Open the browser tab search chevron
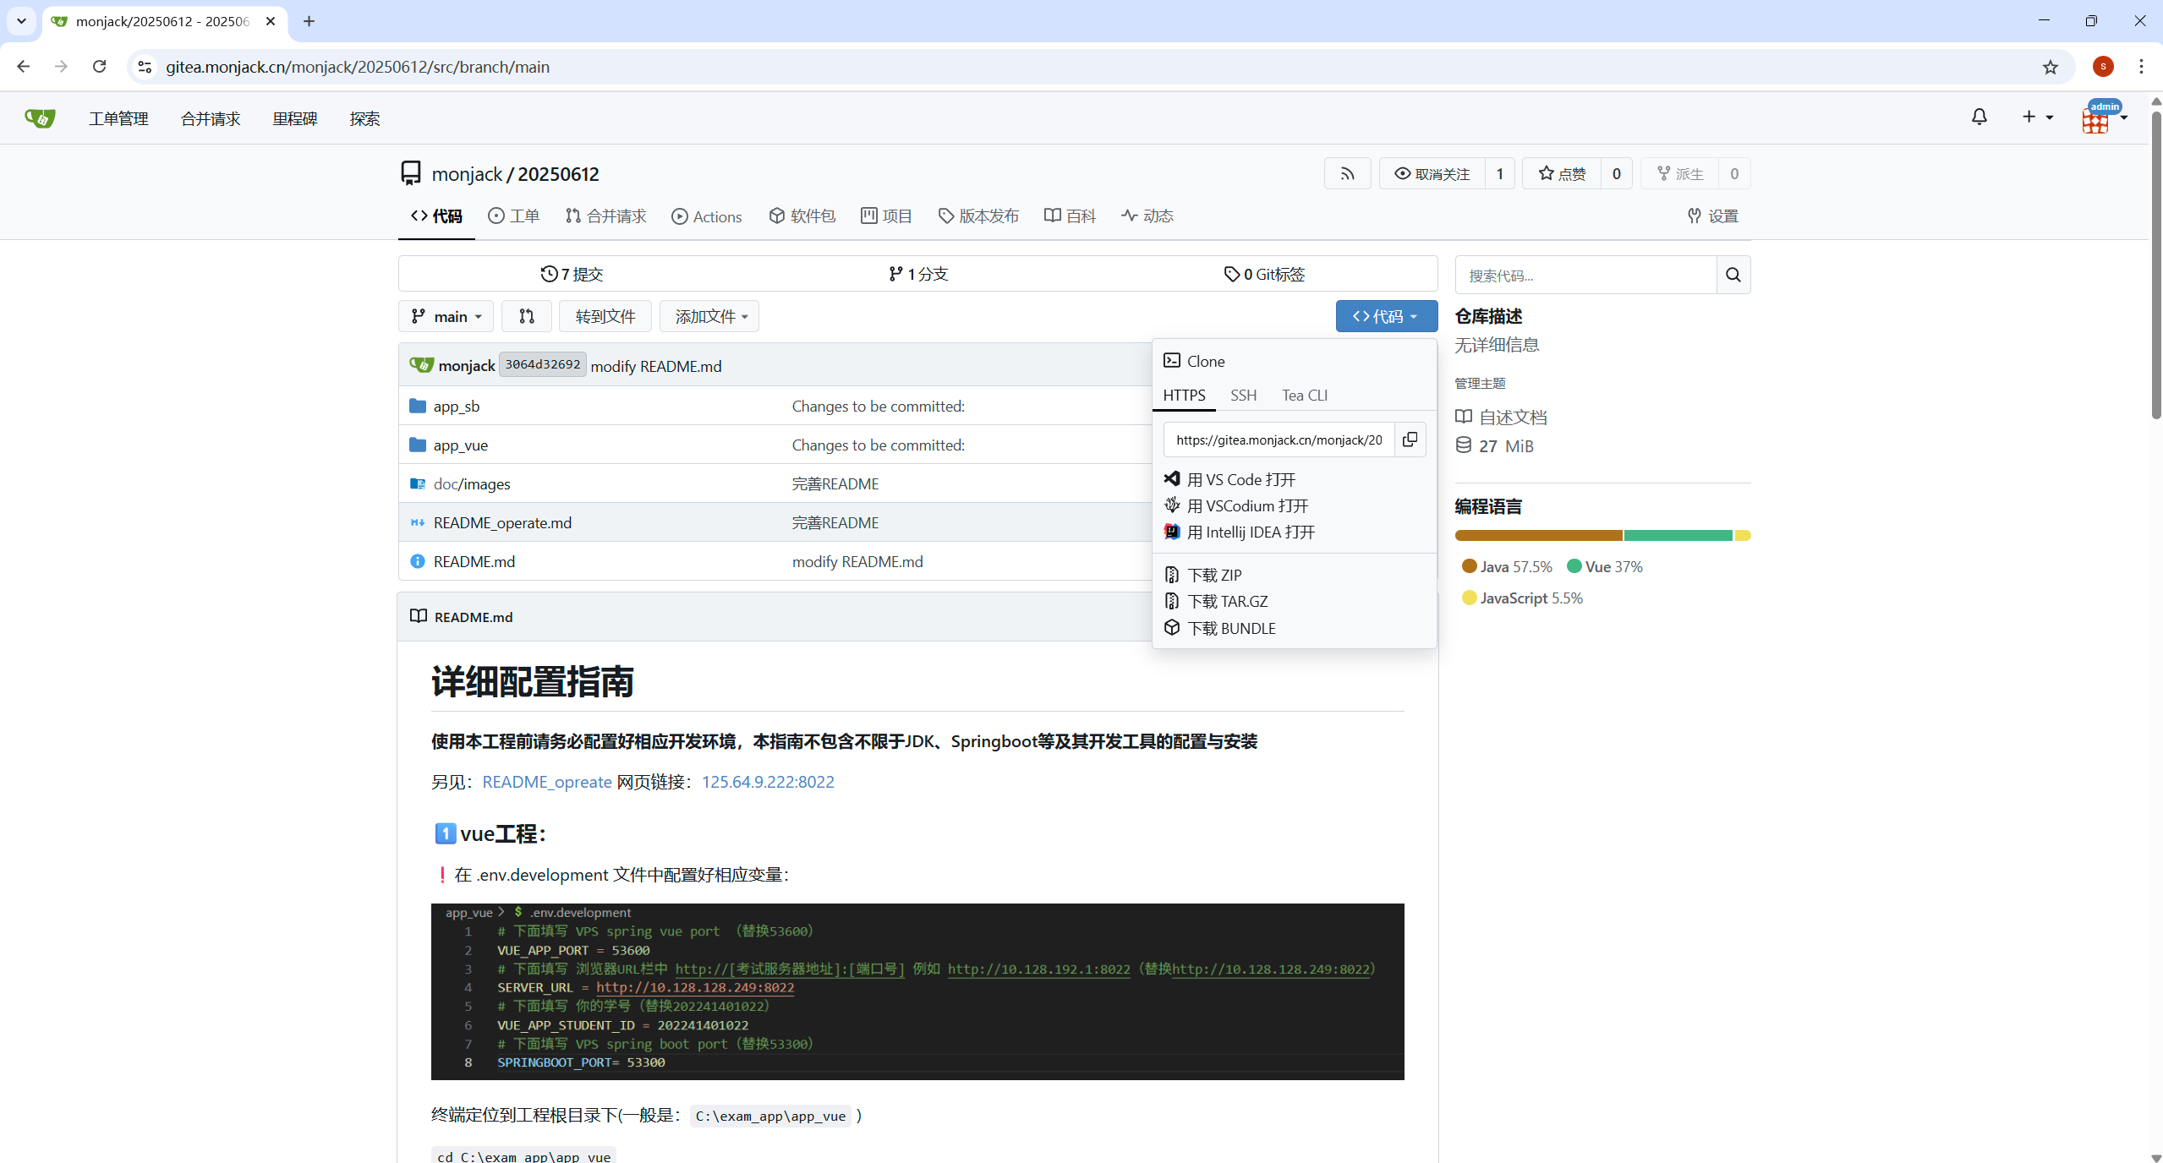 click(21, 21)
